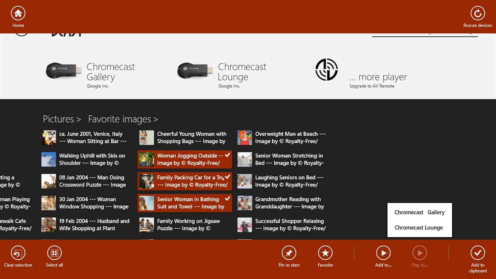Select text 'ca. June 2001, Venice, Italy'

point(91,134)
